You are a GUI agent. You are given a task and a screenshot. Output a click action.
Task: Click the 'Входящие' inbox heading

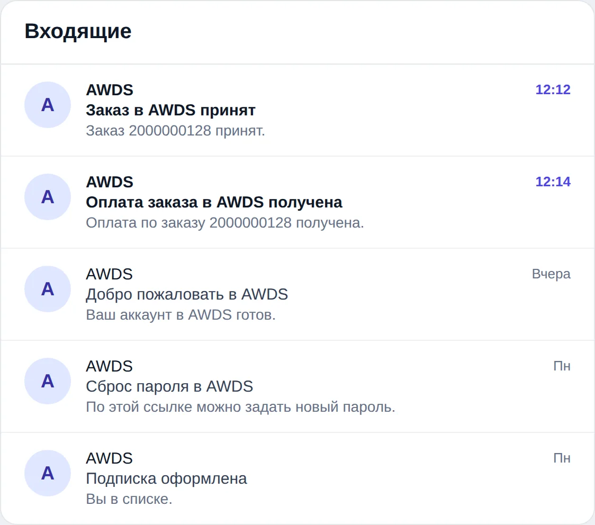[x=78, y=31]
